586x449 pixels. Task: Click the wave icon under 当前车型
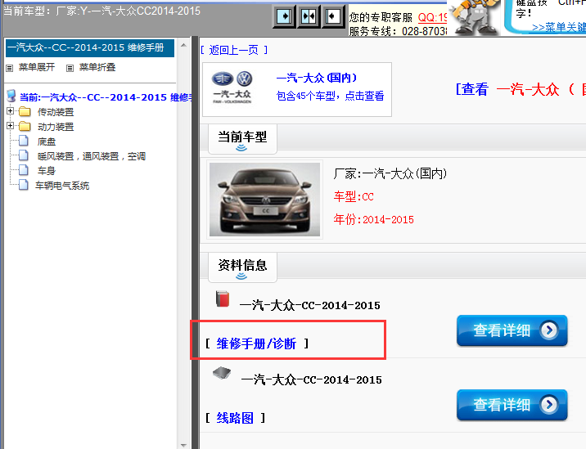241,148
